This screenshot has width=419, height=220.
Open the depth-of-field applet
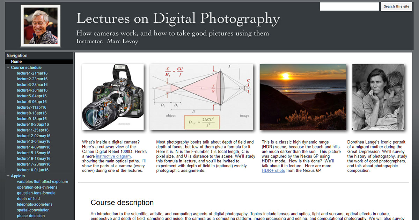pyautogui.click(x=28, y=198)
